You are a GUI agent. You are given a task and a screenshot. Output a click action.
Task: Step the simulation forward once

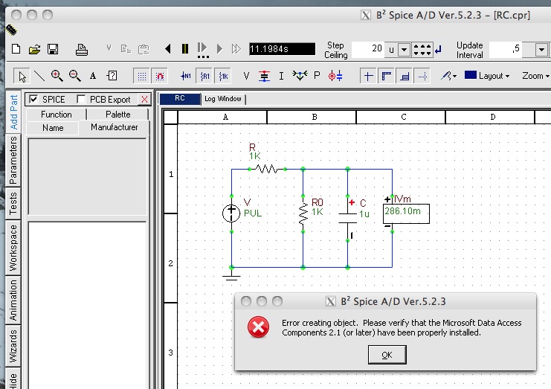[x=203, y=50]
